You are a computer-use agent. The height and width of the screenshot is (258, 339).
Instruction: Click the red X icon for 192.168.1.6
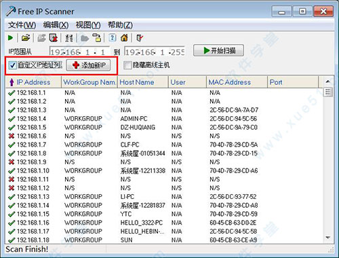point(12,136)
